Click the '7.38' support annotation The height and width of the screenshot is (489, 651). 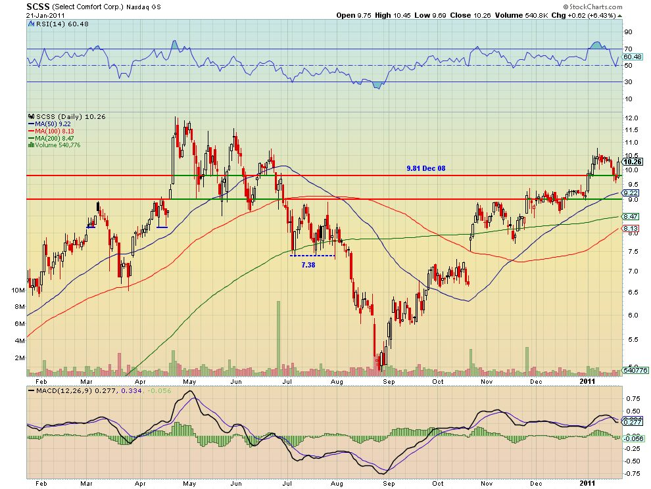[308, 265]
